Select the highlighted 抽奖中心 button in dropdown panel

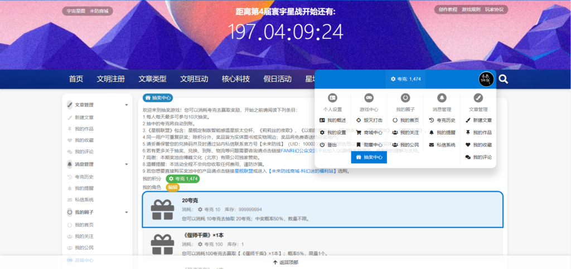point(369,157)
